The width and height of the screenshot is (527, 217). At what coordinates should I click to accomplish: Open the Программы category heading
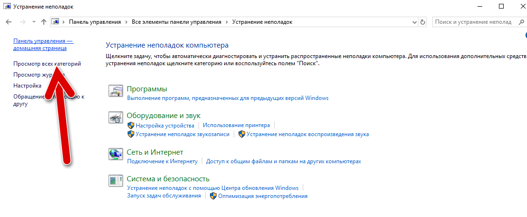pyautogui.click(x=147, y=89)
